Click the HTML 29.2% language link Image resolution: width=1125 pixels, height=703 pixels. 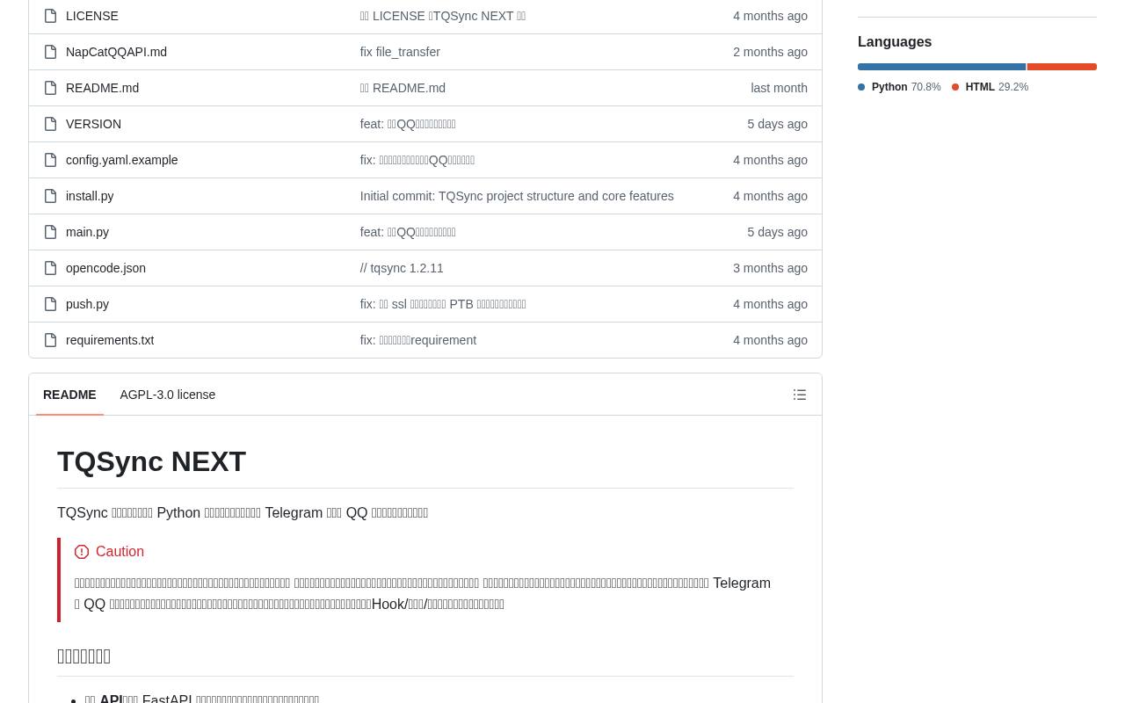[990, 87]
